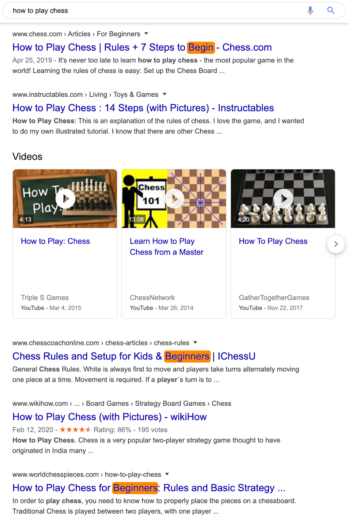Open the dropdown next to chesscoachonline.com breadcrumb
Image resolution: width=349 pixels, height=523 pixels.
[x=195, y=343]
